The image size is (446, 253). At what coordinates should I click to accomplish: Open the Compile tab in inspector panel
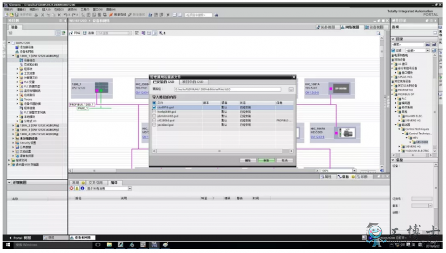coord(114,182)
